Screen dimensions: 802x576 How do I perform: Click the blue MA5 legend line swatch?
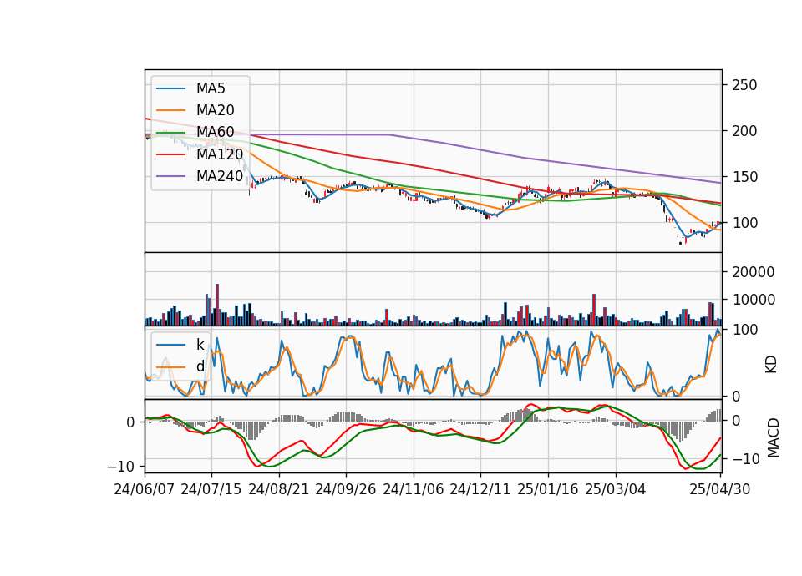170,88
